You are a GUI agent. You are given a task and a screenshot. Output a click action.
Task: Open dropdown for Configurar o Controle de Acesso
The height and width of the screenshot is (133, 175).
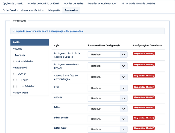coord(108,55)
